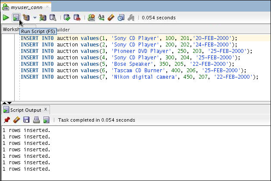
Task: Click the INSERT line with '24-FEB-2000'
Action: [129, 45]
